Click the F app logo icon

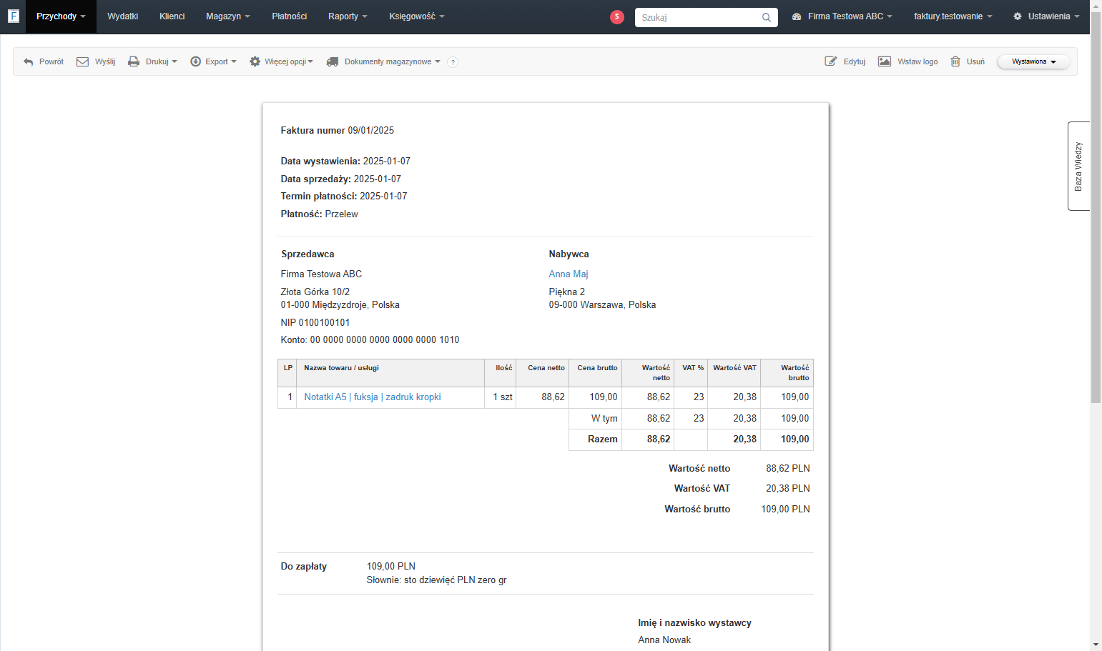click(x=14, y=16)
